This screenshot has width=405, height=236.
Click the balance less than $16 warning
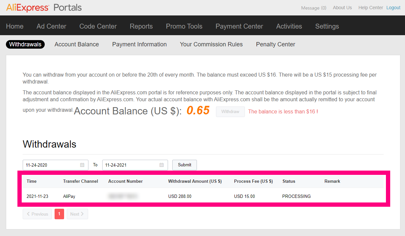tap(283, 112)
